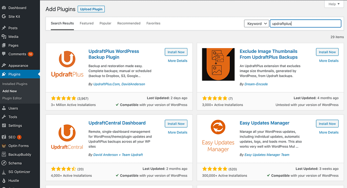Image resolution: width=347 pixels, height=188 pixels.
Task: Click the UpdraftPlus five-star rating
Action: click(x=63, y=98)
